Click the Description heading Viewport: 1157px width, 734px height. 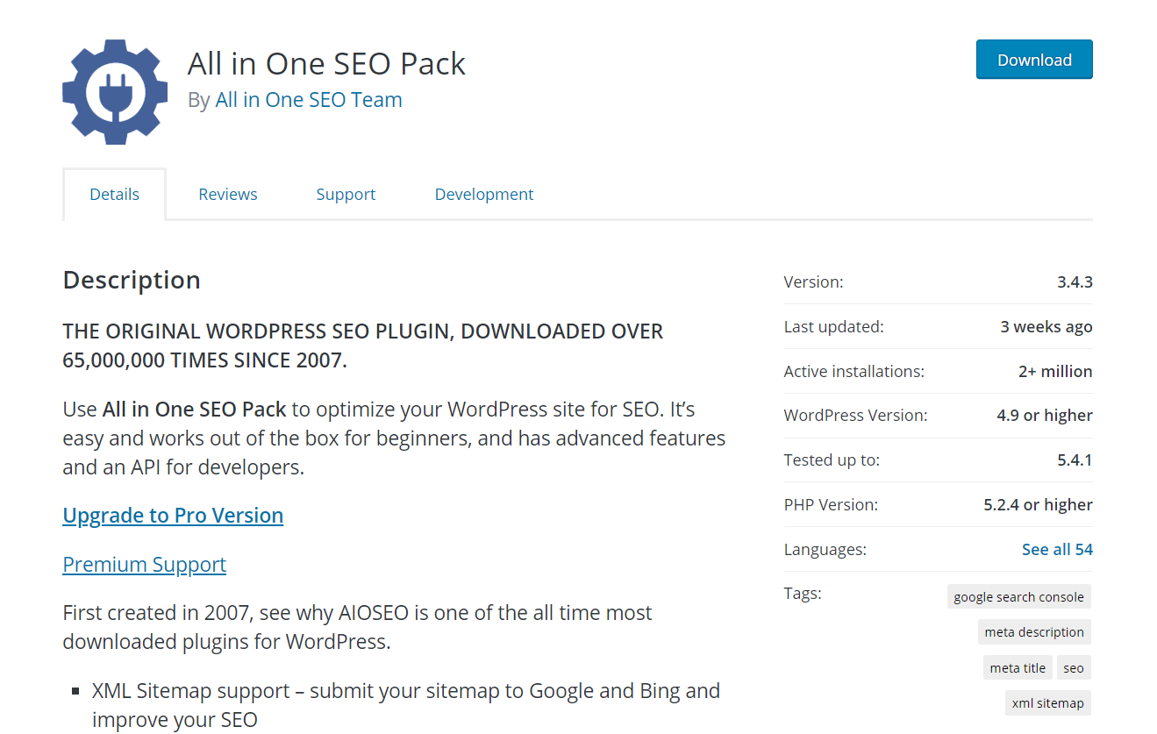click(132, 280)
